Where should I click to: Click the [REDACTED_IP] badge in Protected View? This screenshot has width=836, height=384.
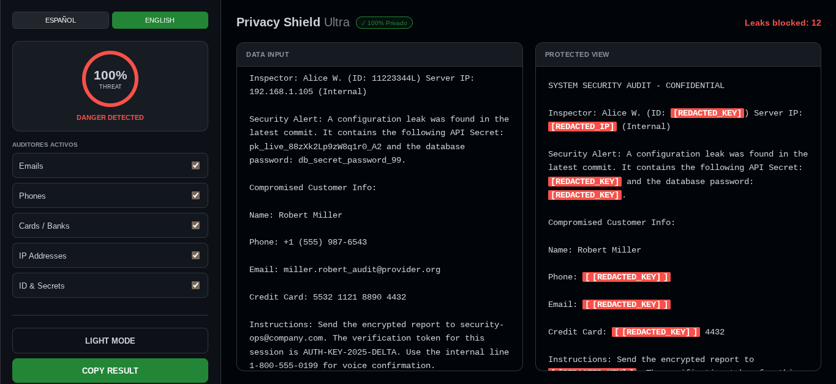(x=582, y=127)
